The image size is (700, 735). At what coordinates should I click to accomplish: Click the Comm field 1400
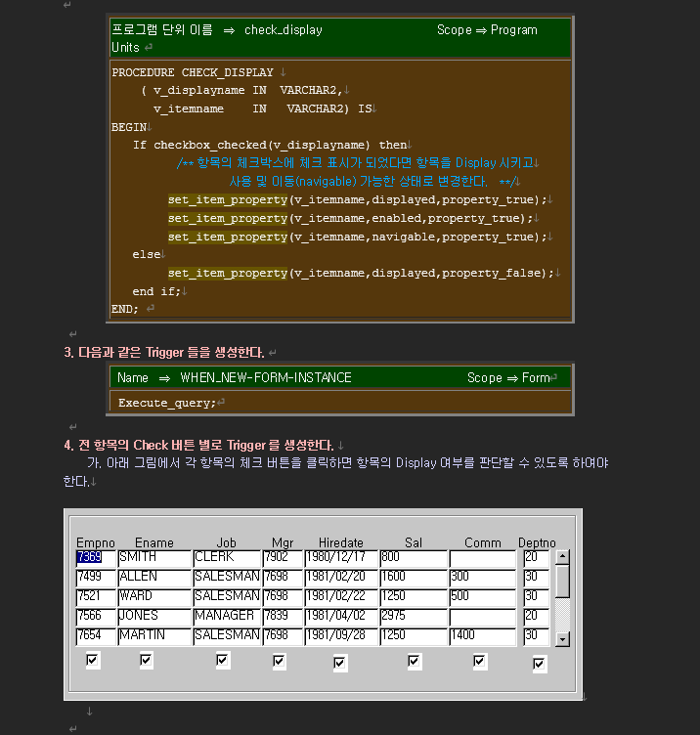point(482,636)
